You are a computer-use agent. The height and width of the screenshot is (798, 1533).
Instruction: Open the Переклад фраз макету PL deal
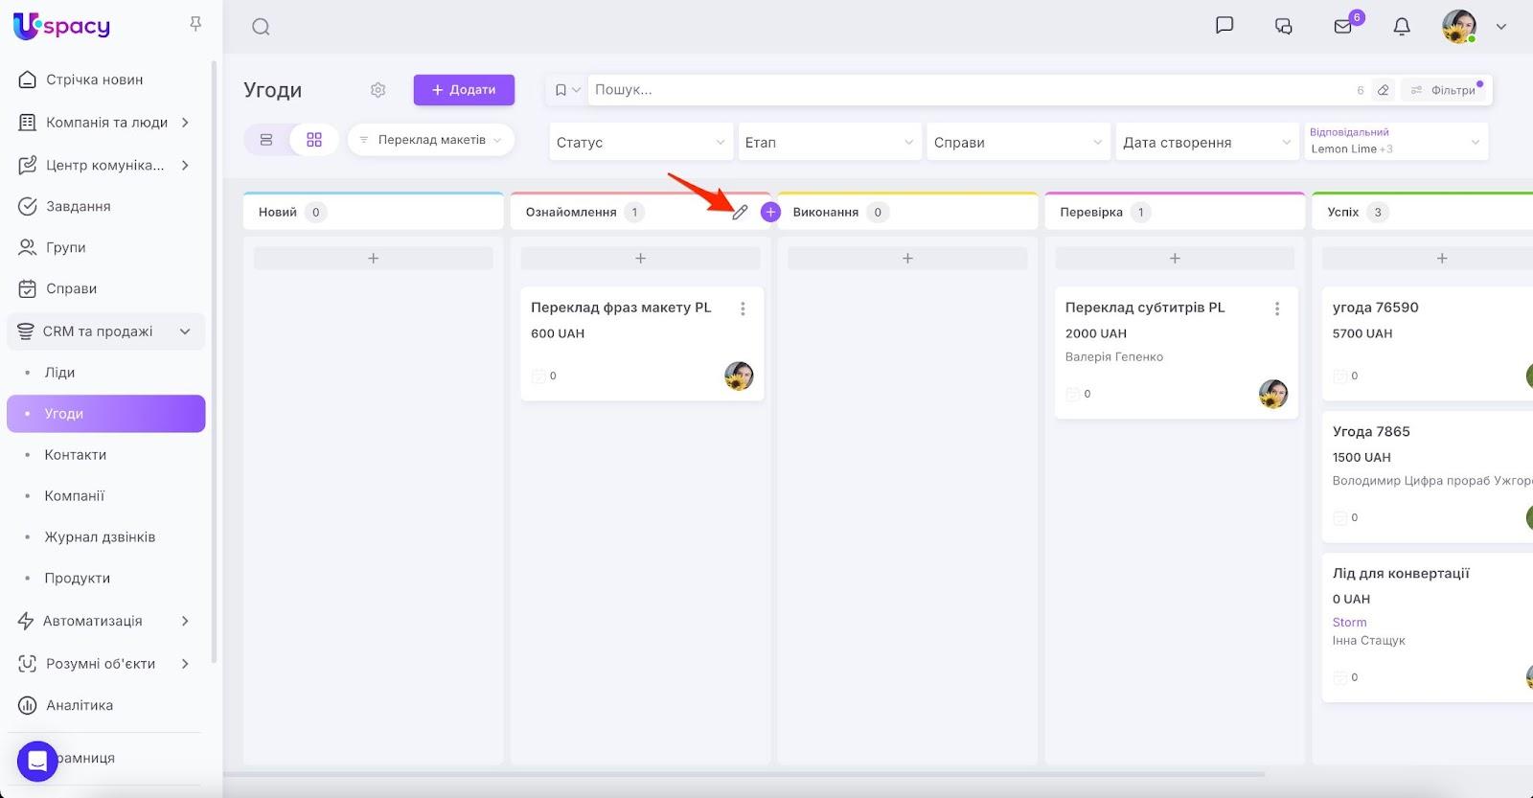621,308
